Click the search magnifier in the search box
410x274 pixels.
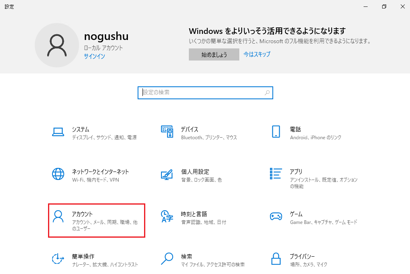267,93
